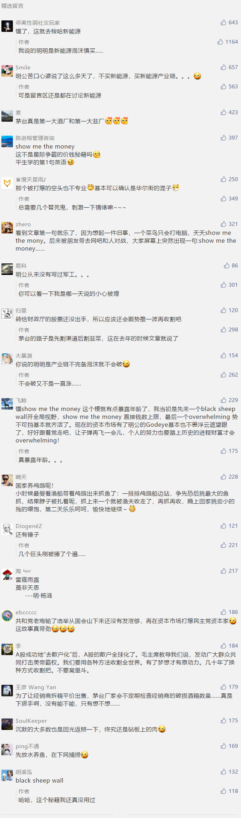
Task: Like the 茅台 comment by 麦
Action: pos(223,112)
